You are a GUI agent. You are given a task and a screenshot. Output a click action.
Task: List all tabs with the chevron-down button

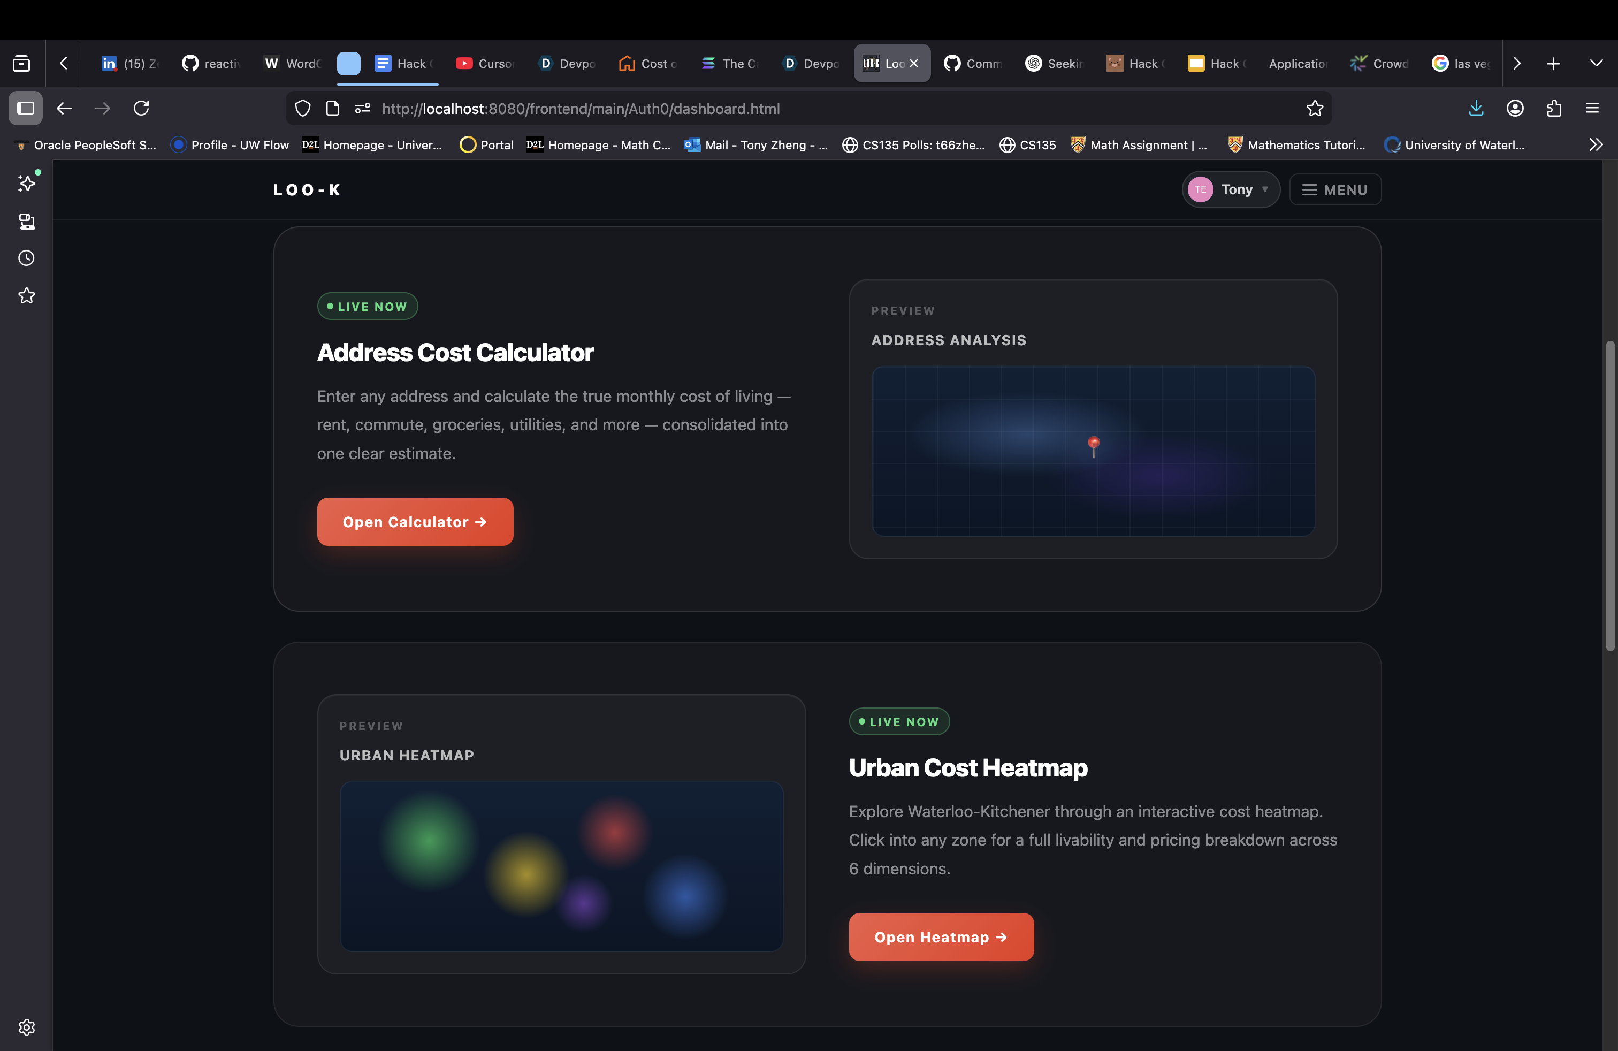(x=1596, y=63)
